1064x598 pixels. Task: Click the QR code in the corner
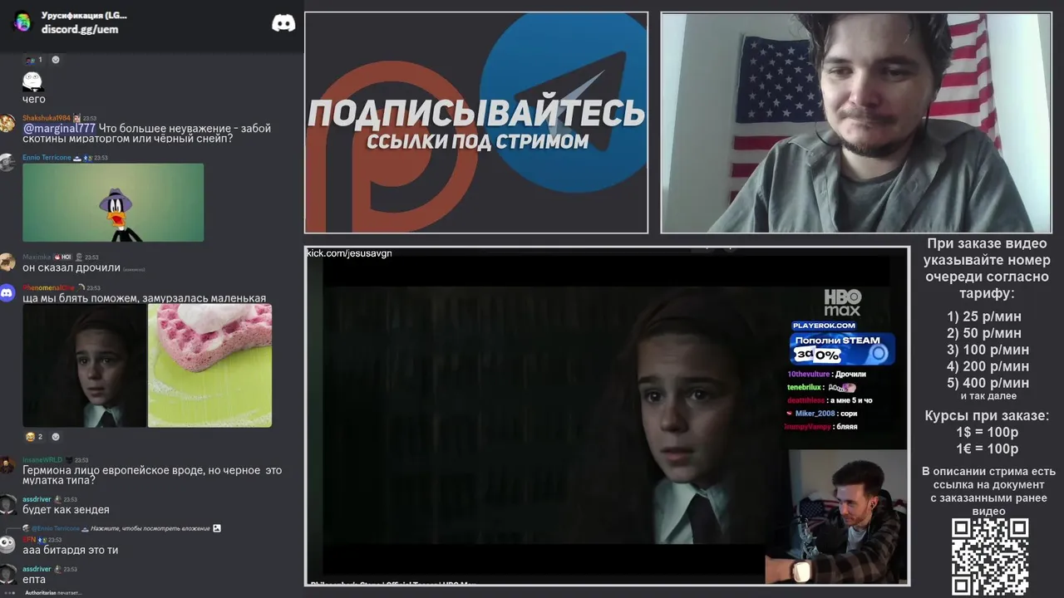pyautogui.click(x=989, y=556)
